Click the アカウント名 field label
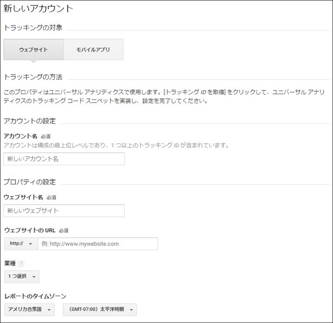The image size is (333, 323). click(x=20, y=136)
